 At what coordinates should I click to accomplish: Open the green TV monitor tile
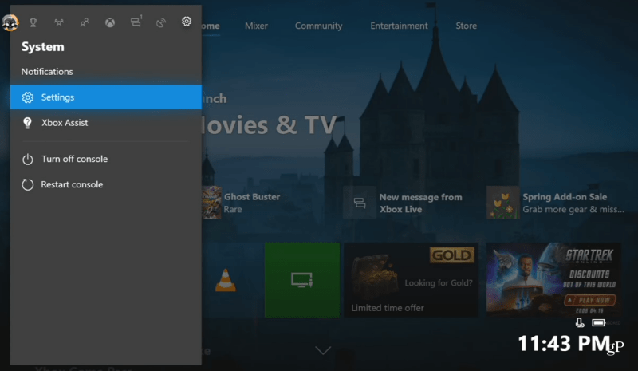point(302,280)
